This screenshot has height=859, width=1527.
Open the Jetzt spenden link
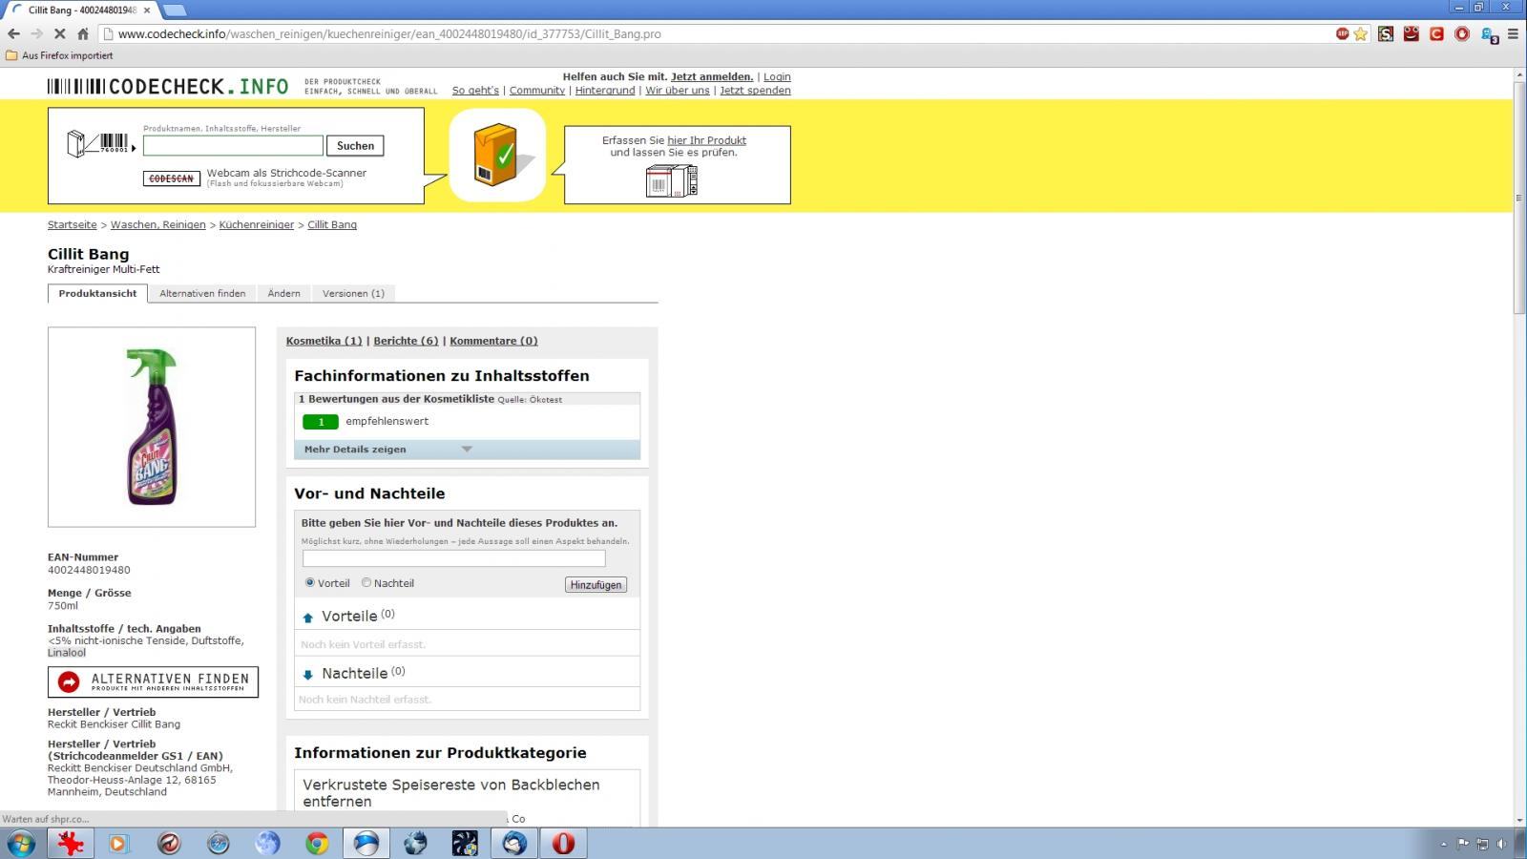pos(755,90)
